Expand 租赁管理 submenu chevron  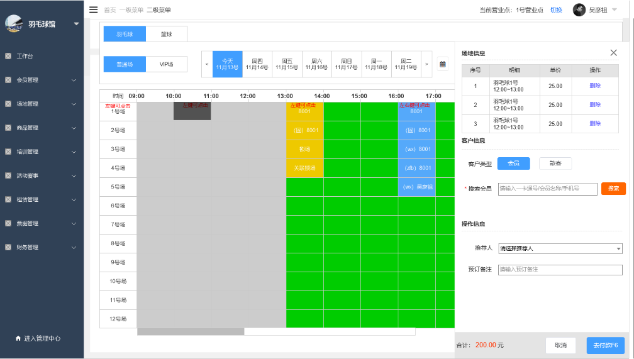(x=74, y=199)
